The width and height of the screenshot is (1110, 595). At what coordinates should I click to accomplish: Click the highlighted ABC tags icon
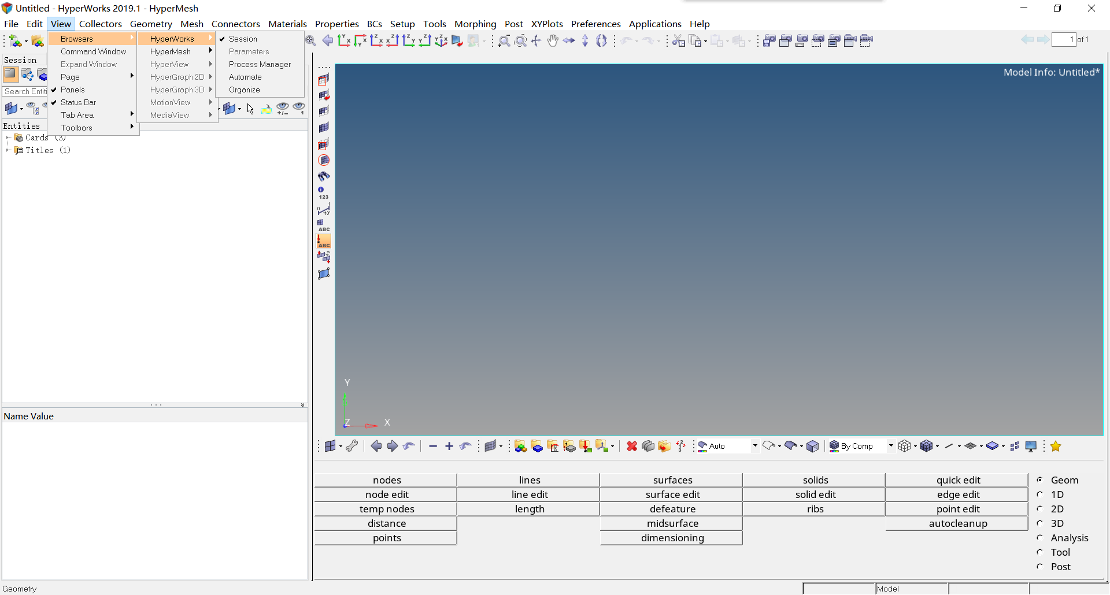tap(324, 241)
